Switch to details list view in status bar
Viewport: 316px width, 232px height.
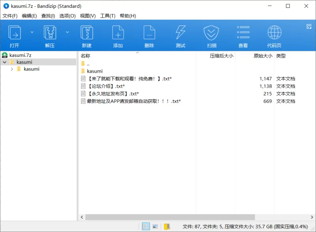tap(146, 226)
